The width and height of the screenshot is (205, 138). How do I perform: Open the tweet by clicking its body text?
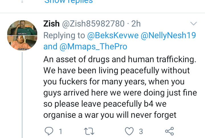point(120,87)
